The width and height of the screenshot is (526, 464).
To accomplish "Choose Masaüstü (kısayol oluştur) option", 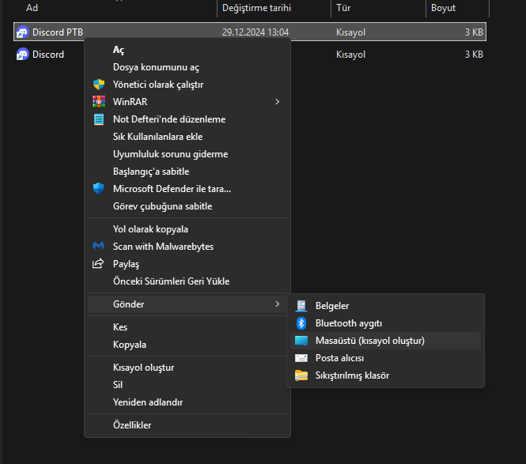I will coord(370,341).
